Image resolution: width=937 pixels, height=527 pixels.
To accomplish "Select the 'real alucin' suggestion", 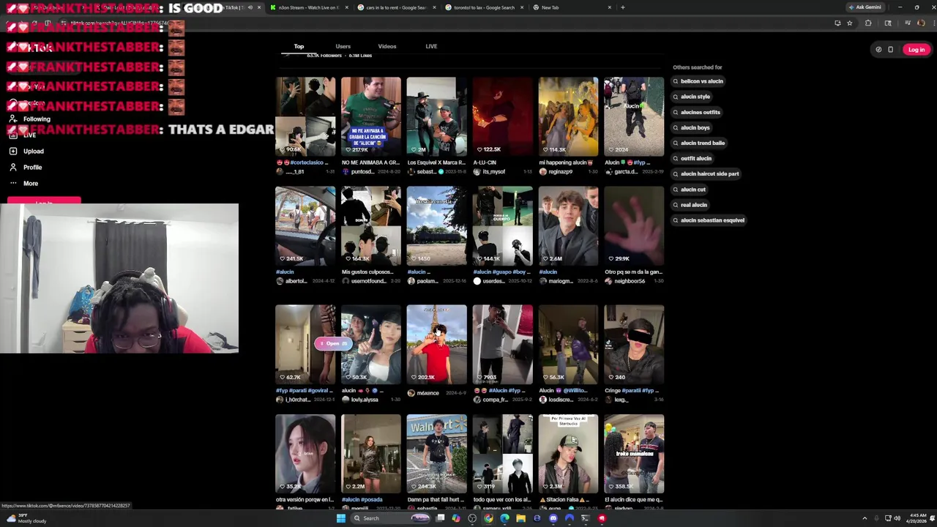I will pos(690,205).
